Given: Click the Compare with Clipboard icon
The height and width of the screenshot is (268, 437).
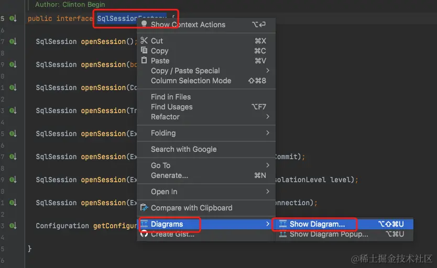Looking at the screenshot, I should click(144, 208).
